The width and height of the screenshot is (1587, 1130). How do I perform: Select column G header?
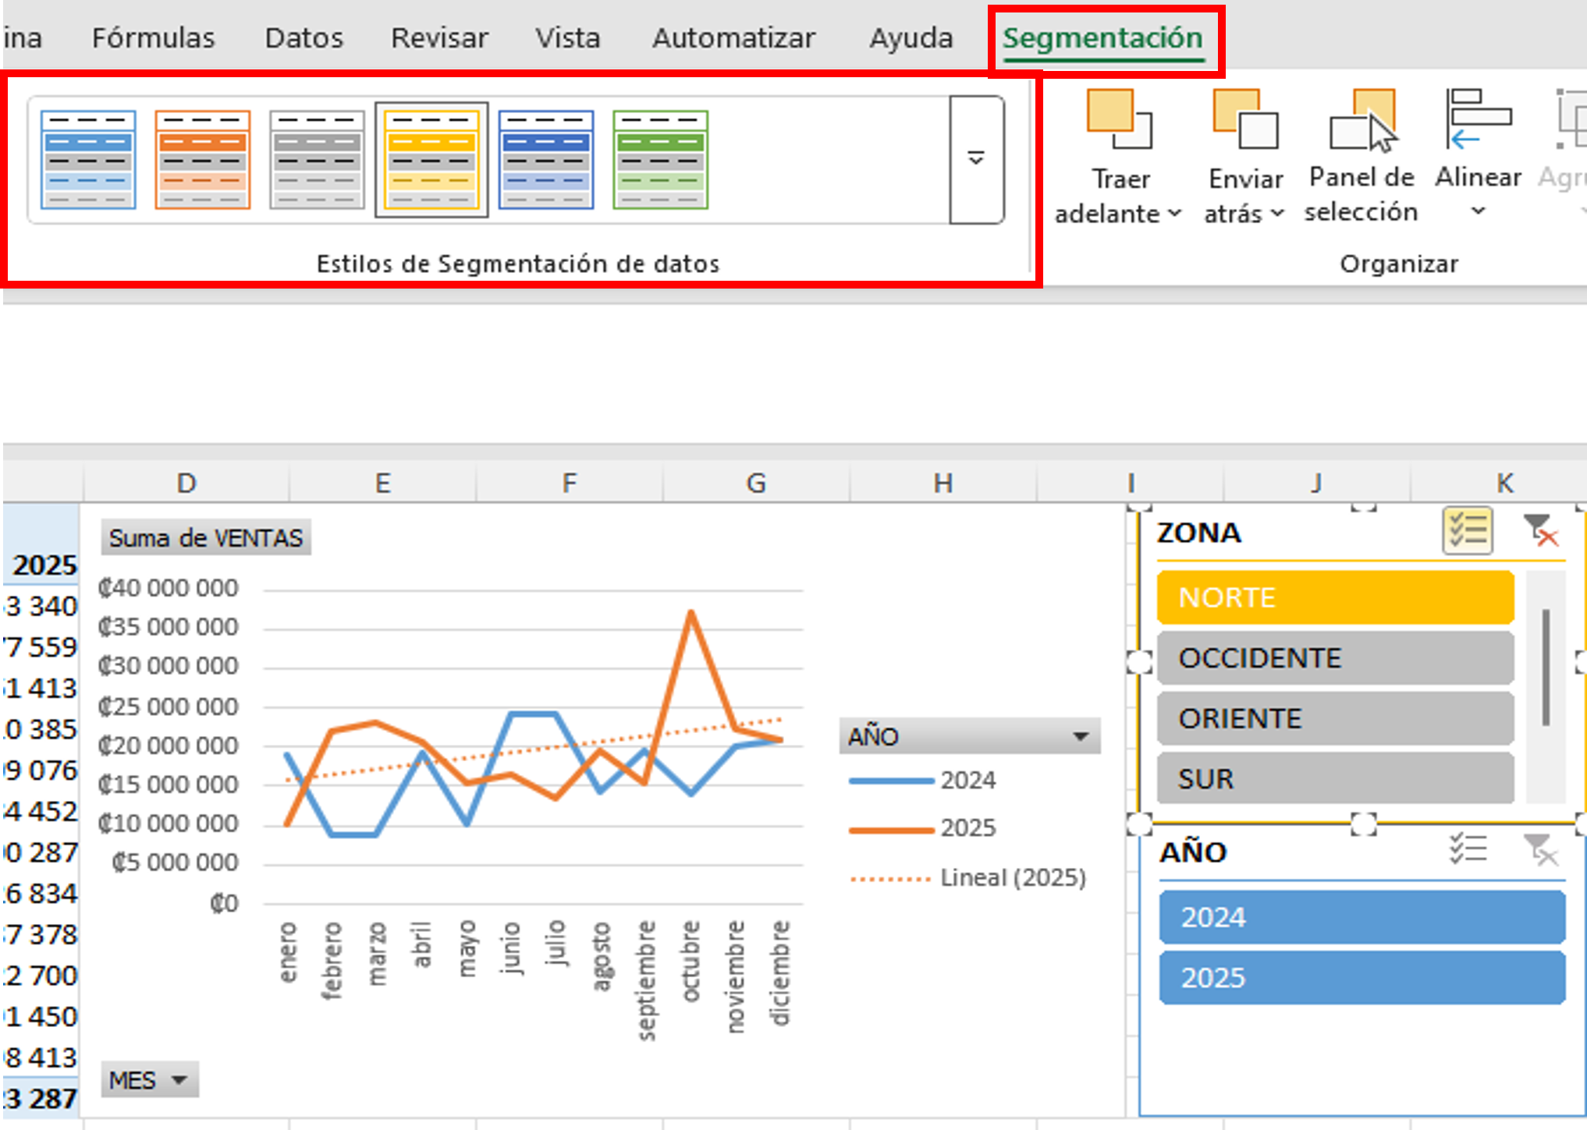755,484
